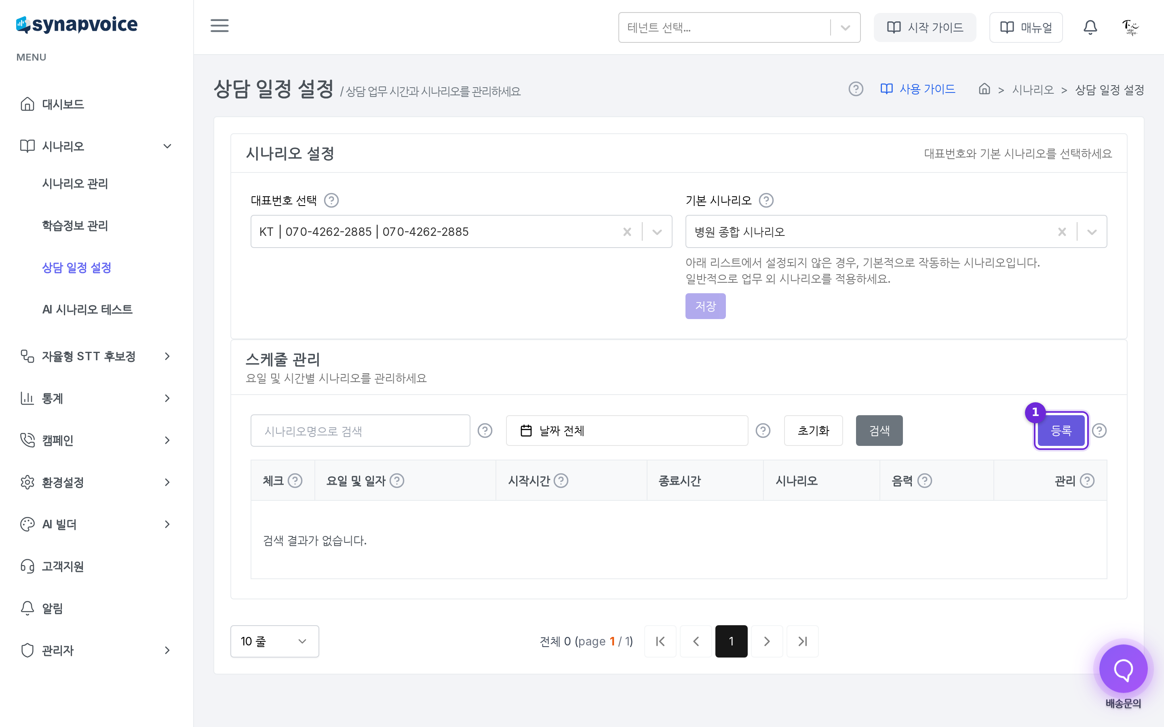Image resolution: width=1164 pixels, height=727 pixels.
Task: Open the 배송문의 chat bubble
Action: pyautogui.click(x=1123, y=669)
